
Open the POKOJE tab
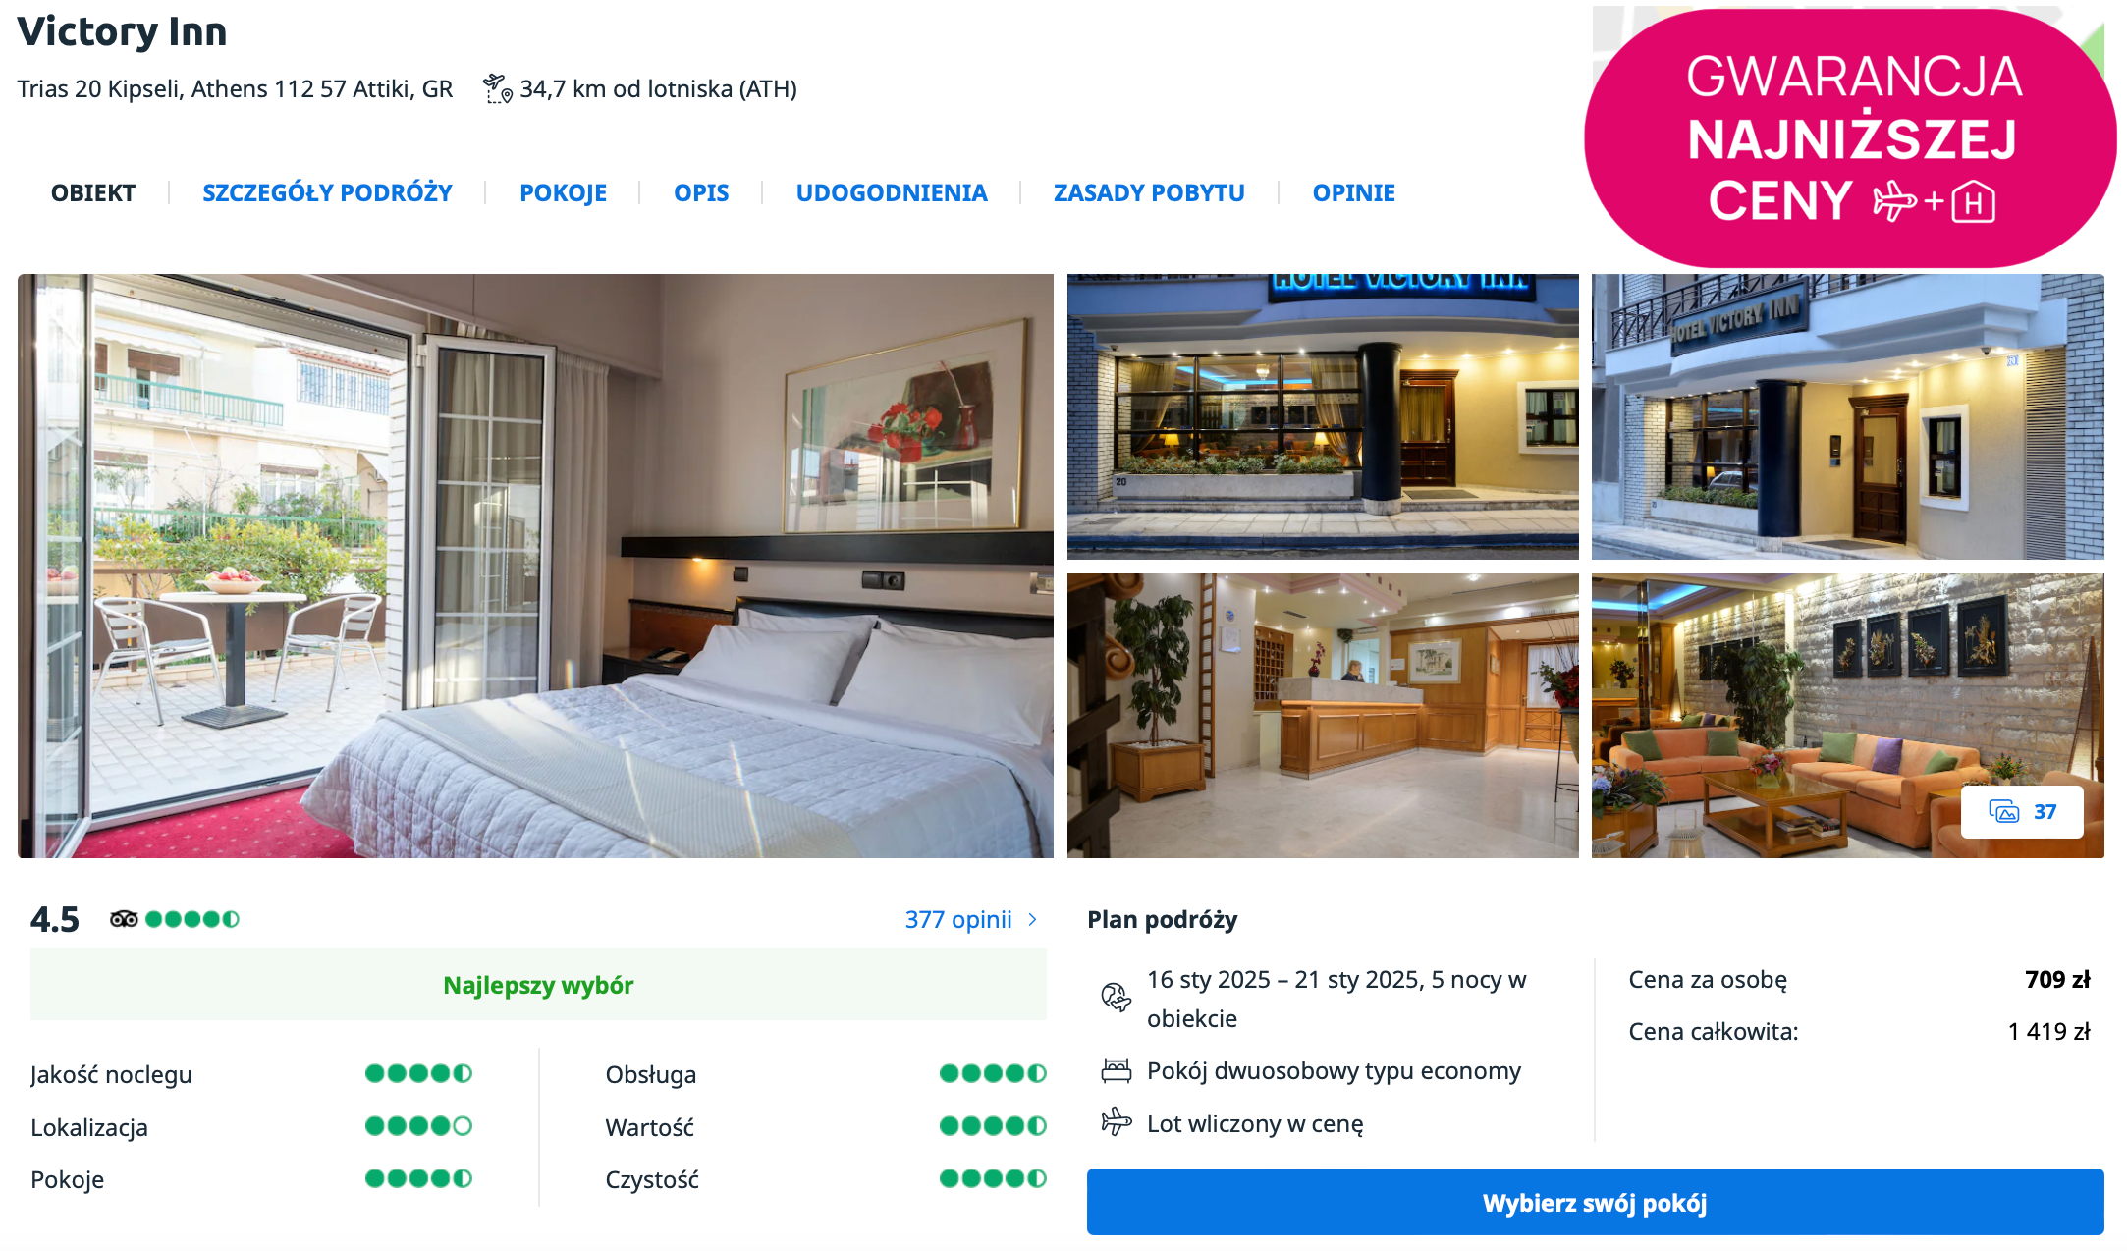563,192
